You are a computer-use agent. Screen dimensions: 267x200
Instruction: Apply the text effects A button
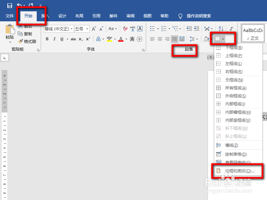[x=98, y=39]
